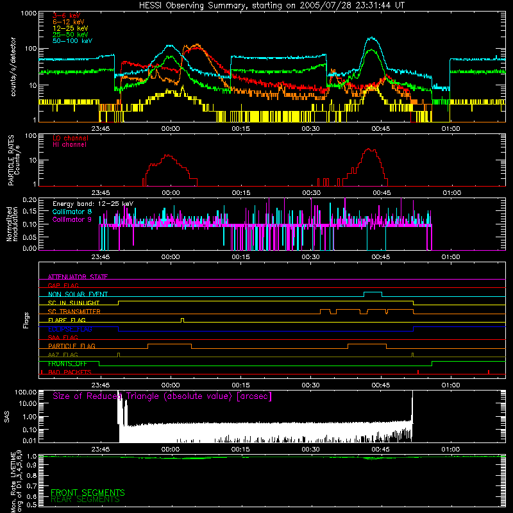Click the bad packets tick near 01:08
This screenshot has height=513, width=513.
[489, 372]
